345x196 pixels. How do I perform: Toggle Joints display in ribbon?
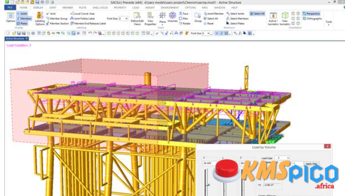22,14
